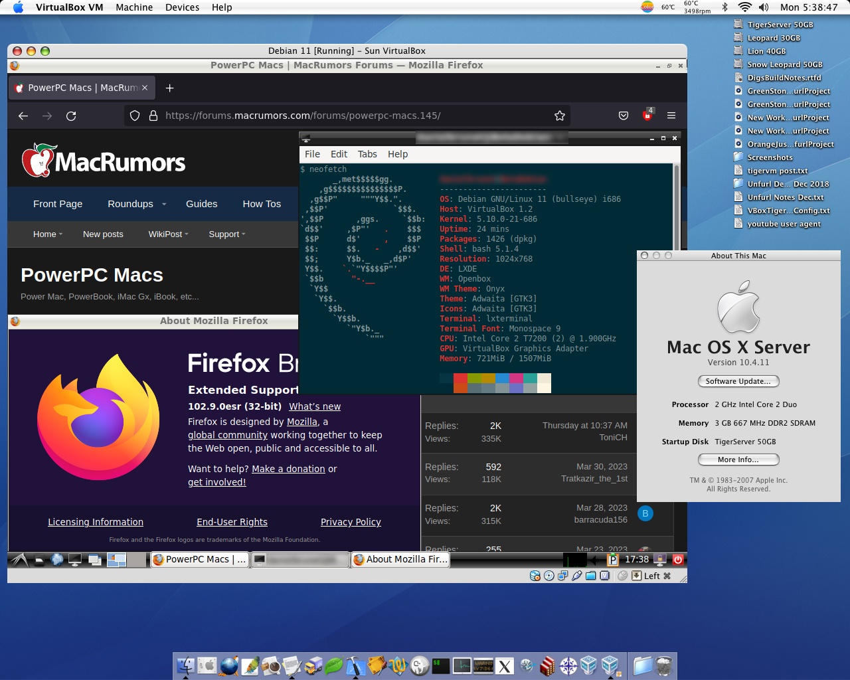Viewport: 850px width, 680px height.
Task: Open Terminal from the macOS Dock
Action: [x=441, y=665]
